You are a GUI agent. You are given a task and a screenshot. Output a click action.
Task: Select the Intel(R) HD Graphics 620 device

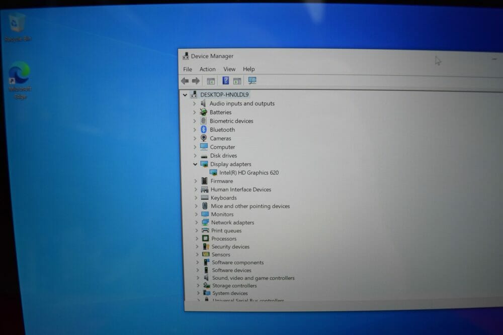pyautogui.click(x=249, y=173)
